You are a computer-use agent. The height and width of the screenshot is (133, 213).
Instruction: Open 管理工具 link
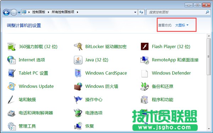(27, 126)
